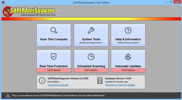Click the database stack icon
The height and width of the screenshot is (100, 182).
click(x=100, y=80)
